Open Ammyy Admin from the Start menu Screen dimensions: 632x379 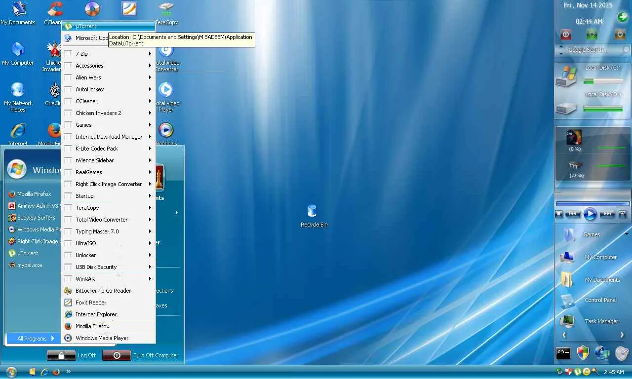[33, 206]
